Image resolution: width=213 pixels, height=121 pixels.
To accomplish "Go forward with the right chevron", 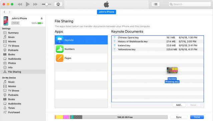I will (x=9, y=12).
